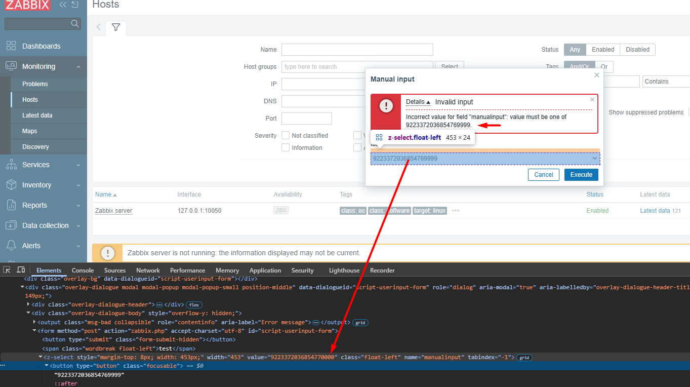Enable the Not classified severity checkbox

click(286, 136)
